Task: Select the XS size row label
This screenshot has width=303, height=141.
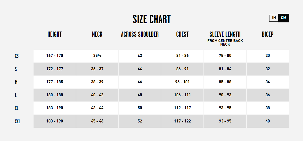Action: point(17,56)
